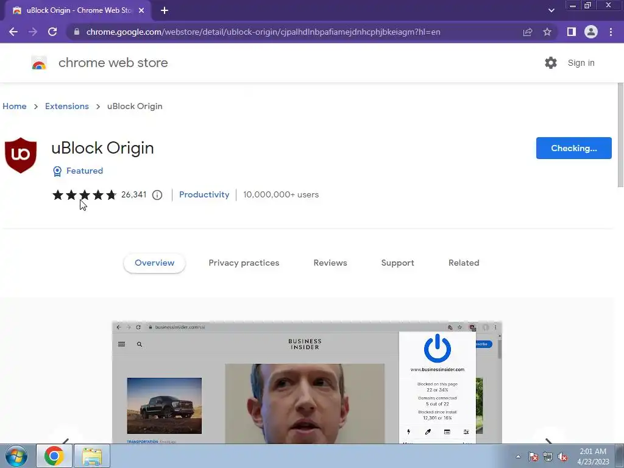Open the Chrome profile avatar
The width and height of the screenshot is (624, 468).
591,32
